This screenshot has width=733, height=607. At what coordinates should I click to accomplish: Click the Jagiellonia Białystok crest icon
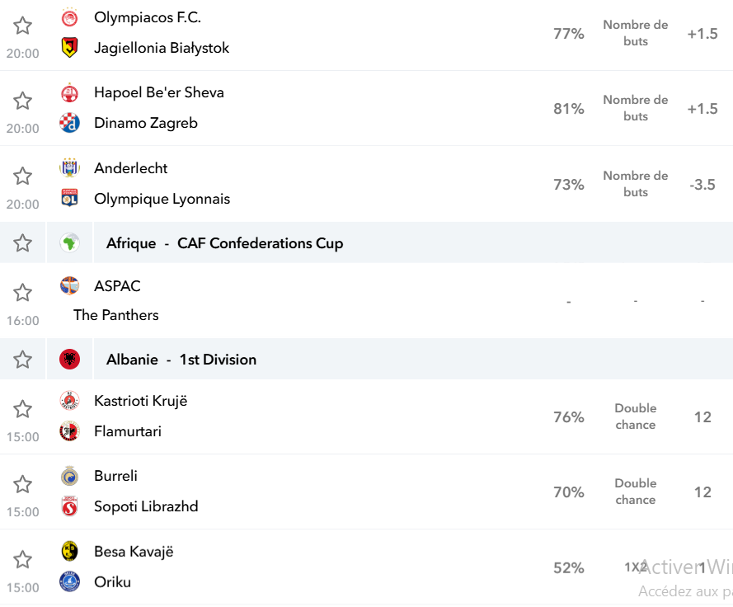tap(69, 48)
